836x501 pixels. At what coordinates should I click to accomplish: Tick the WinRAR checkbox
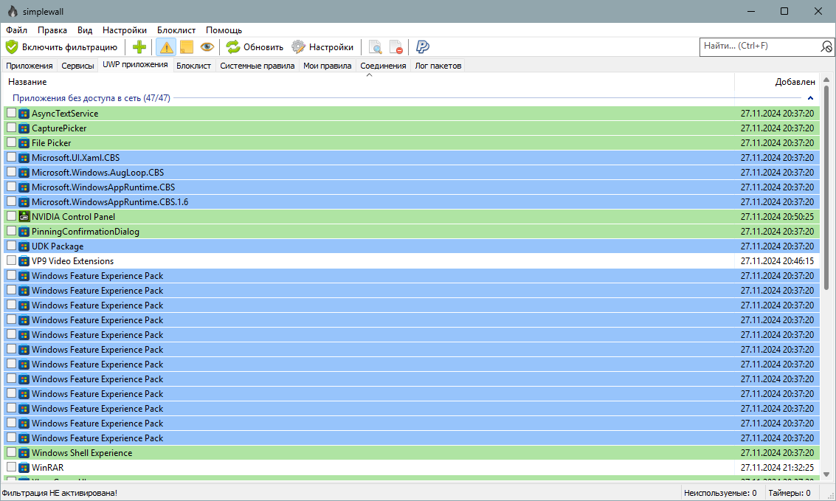pyautogui.click(x=11, y=467)
